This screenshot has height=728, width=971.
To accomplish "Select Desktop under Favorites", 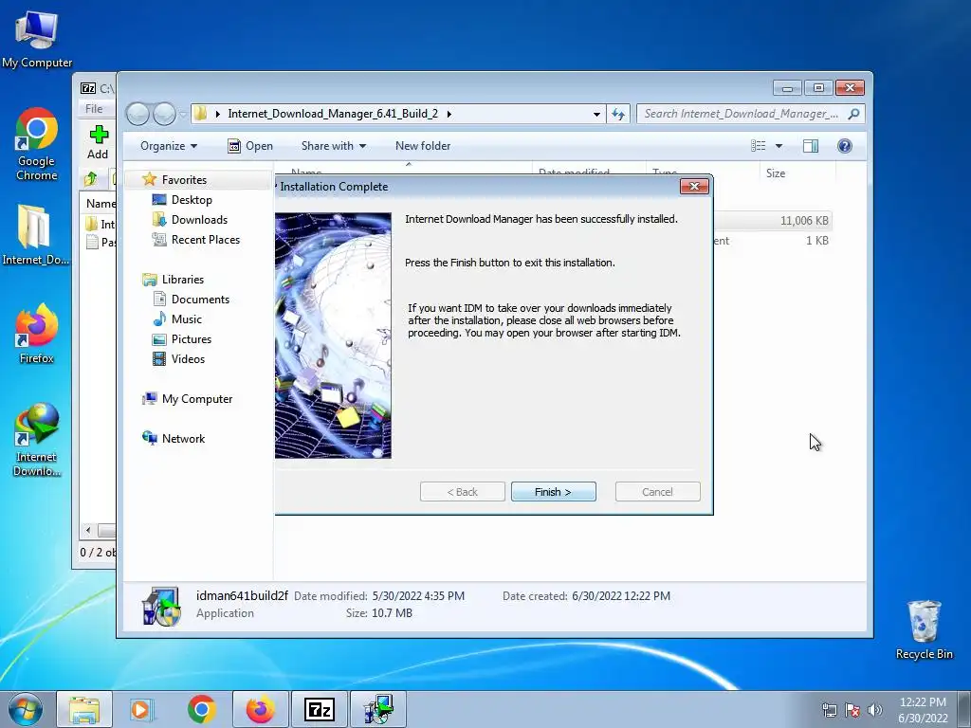I will (192, 200).
